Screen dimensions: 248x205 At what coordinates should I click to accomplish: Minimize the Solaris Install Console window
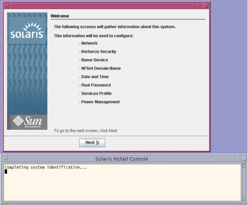238,159
